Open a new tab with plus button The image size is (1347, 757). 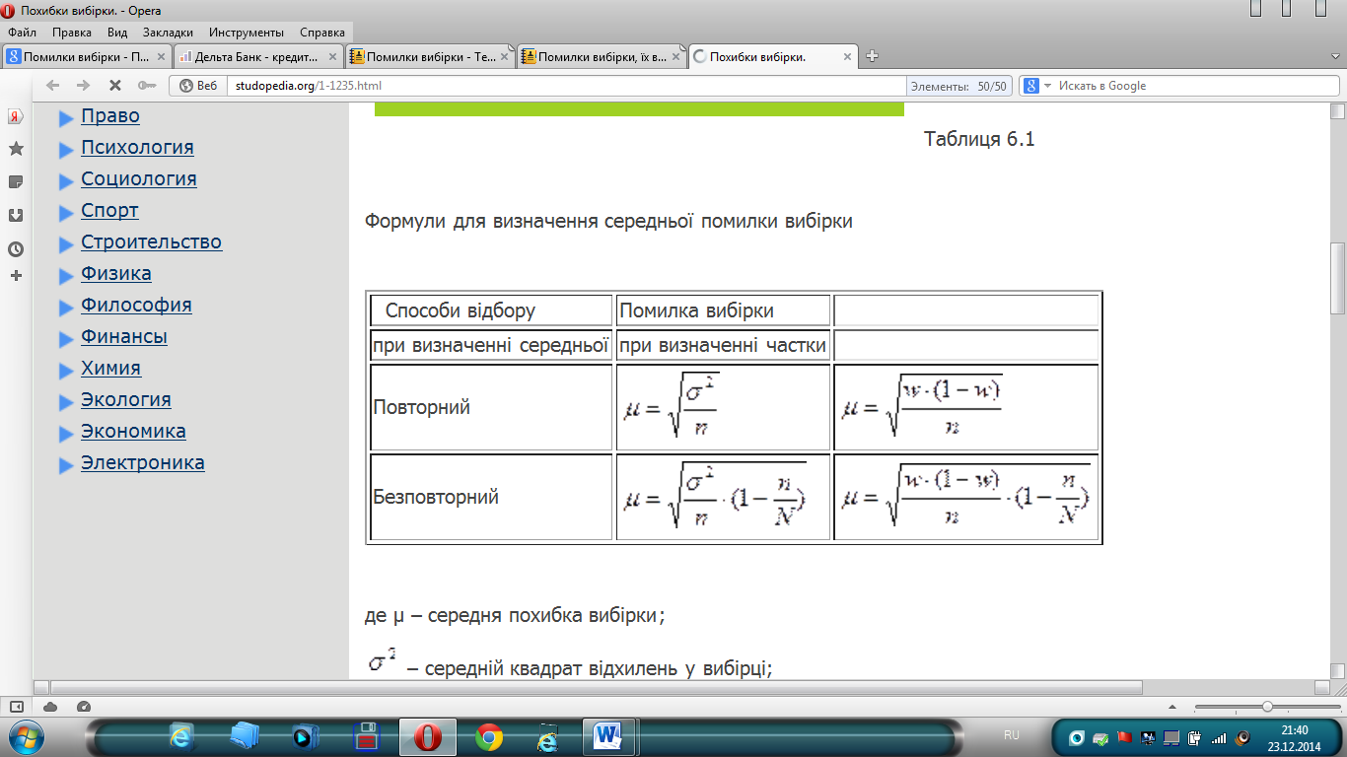[872, 56]
